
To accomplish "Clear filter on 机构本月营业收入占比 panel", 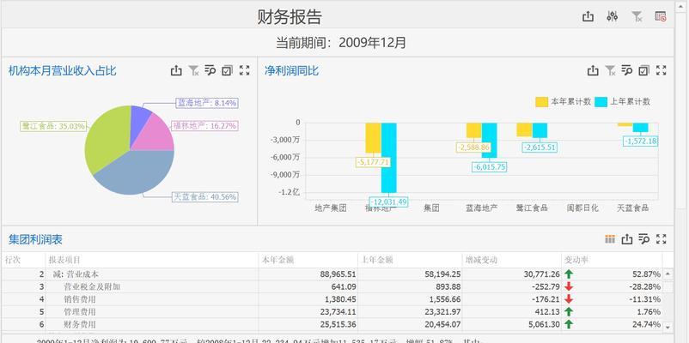I will pyautogui.click(x=193, y=70).
